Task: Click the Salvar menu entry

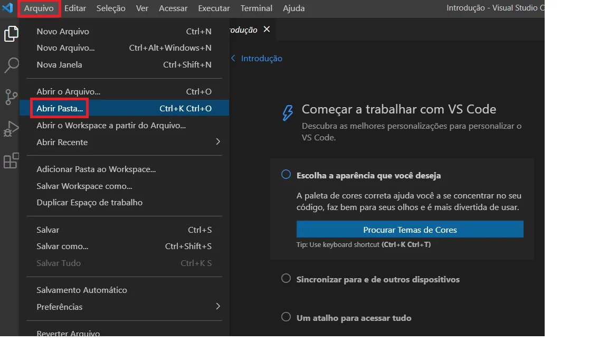Action: (124, 230)
